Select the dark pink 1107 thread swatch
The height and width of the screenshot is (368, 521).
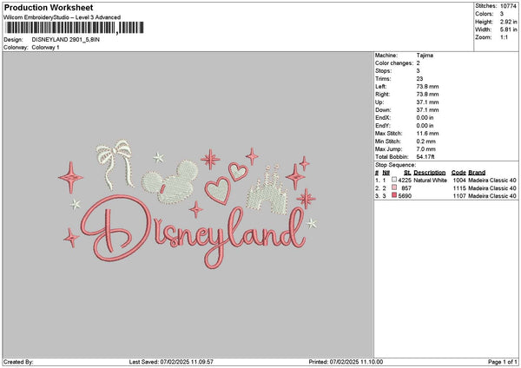[394, 196]
